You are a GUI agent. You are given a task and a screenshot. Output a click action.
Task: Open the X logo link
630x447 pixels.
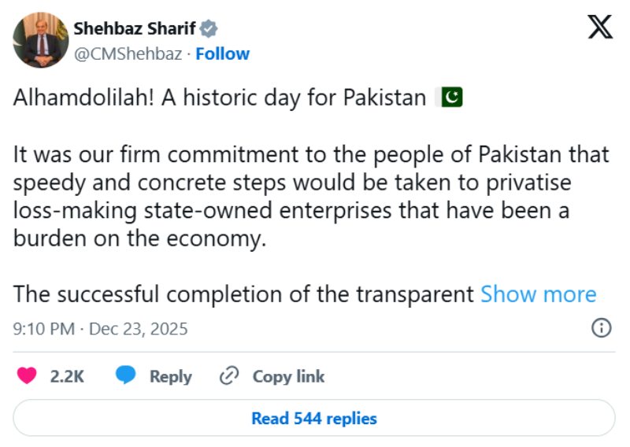click(600, 29)
